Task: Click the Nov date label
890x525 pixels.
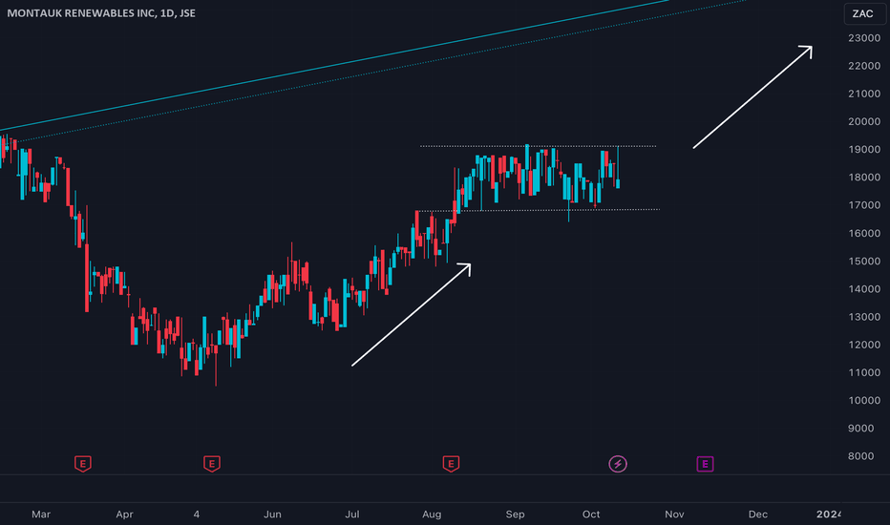Action: [x=674, y=514]
